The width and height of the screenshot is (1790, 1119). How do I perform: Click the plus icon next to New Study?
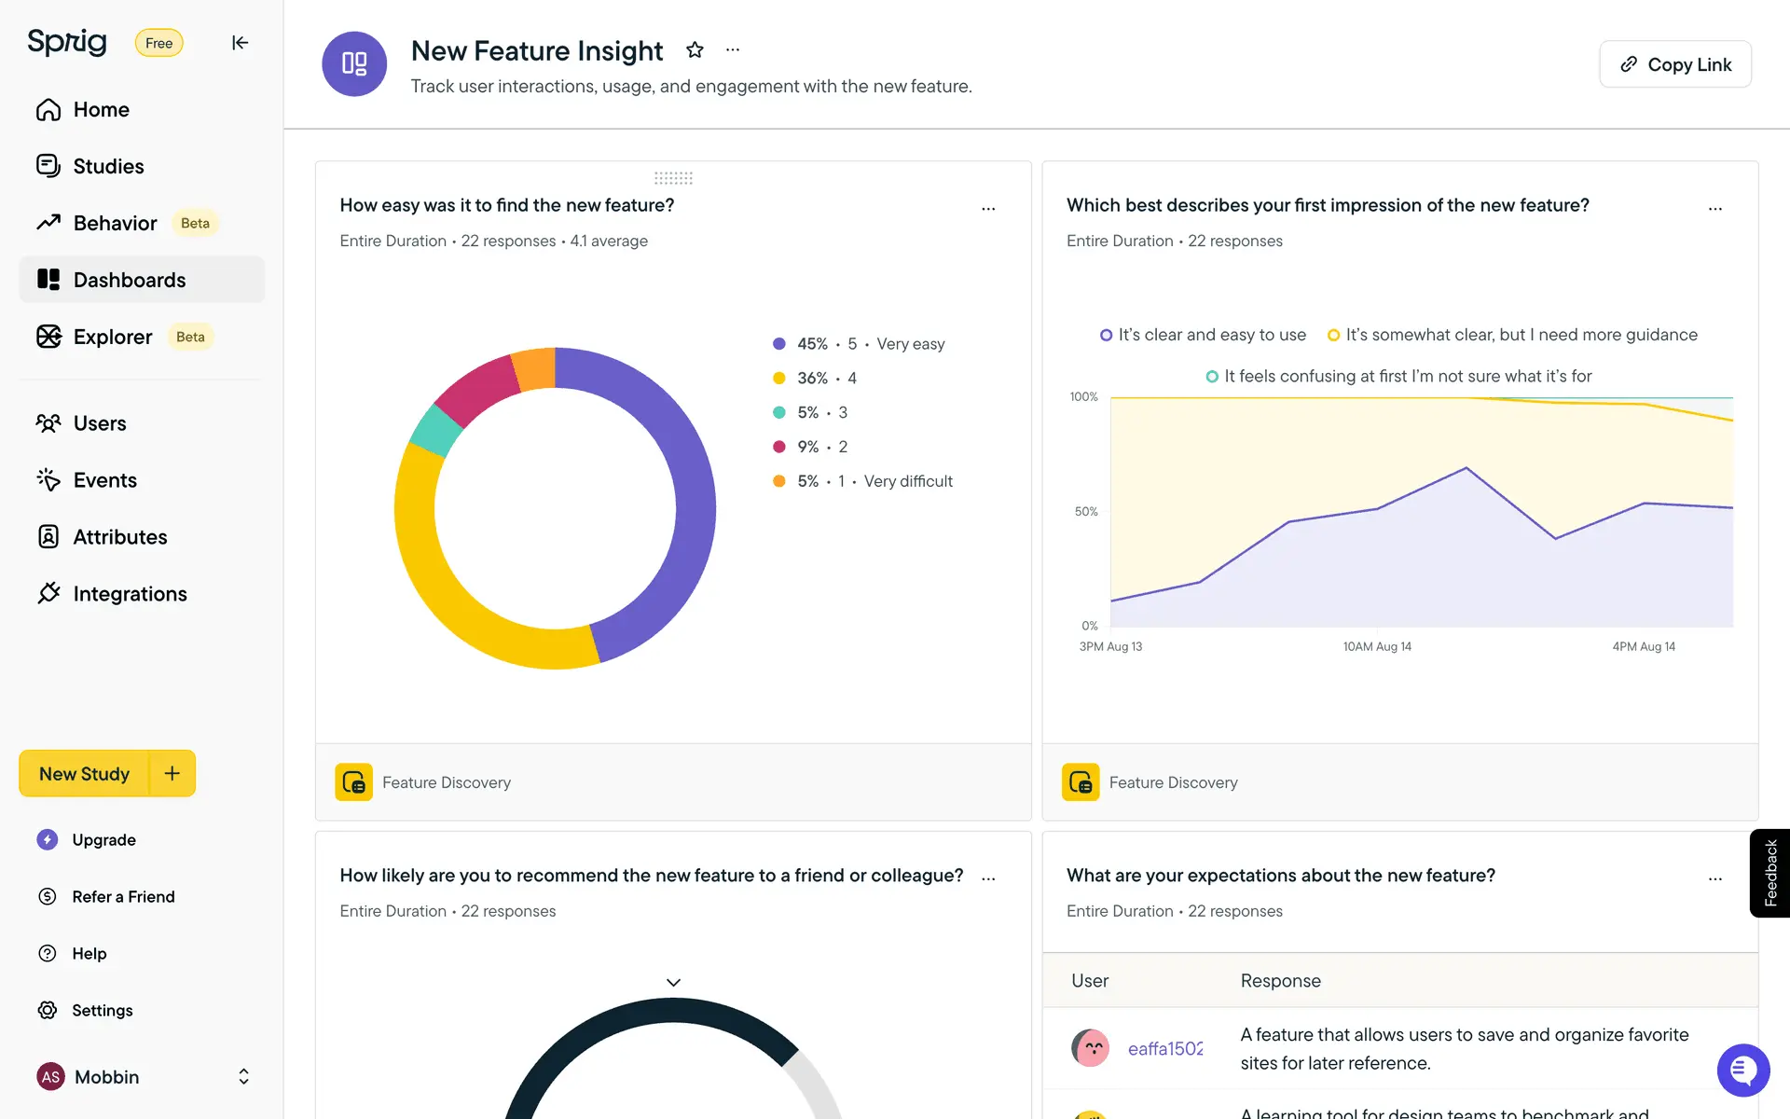172,773
